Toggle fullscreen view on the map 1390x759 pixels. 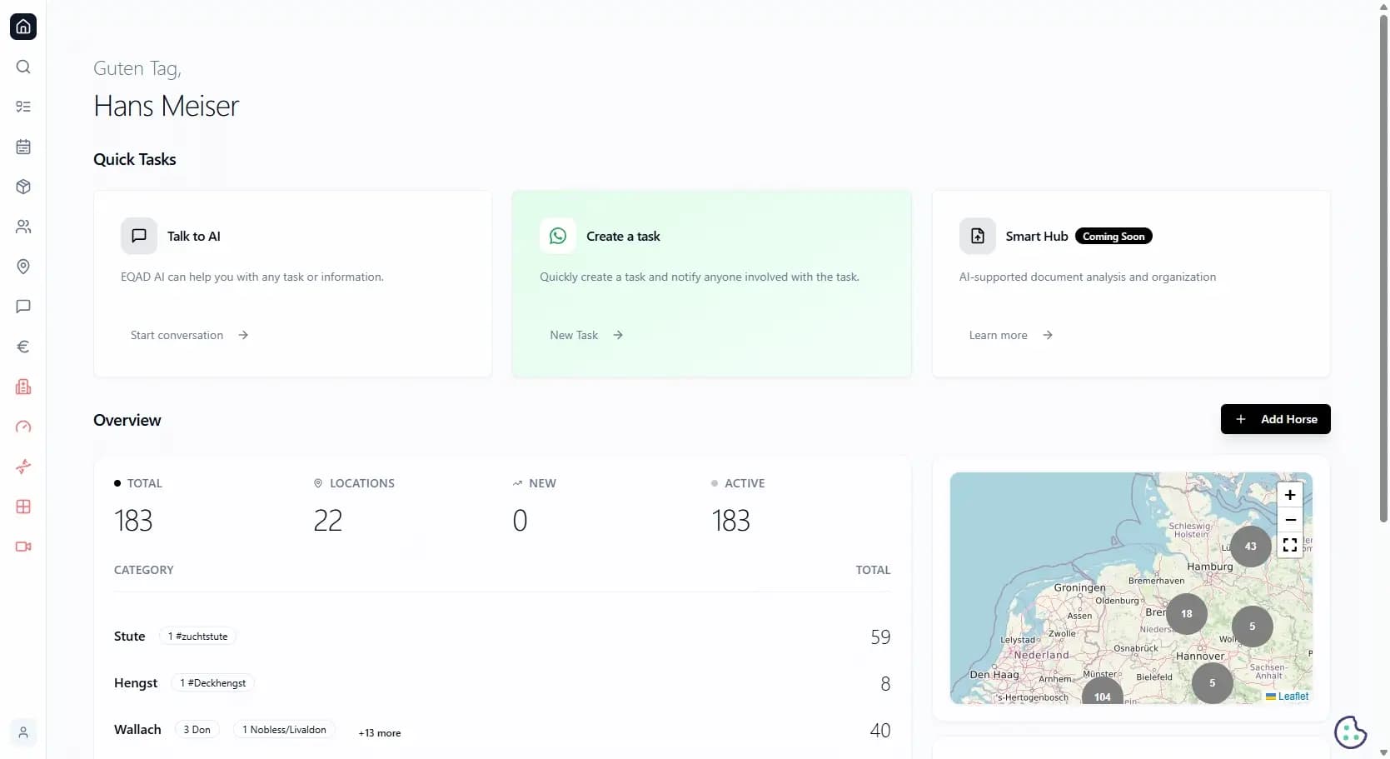click(1290, 545)
